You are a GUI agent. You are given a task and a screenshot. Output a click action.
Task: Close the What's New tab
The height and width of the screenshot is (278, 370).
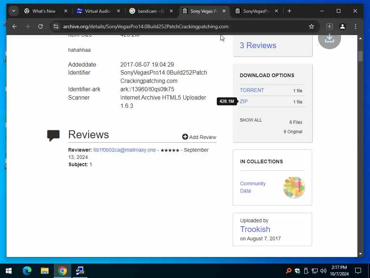(66, 11)
